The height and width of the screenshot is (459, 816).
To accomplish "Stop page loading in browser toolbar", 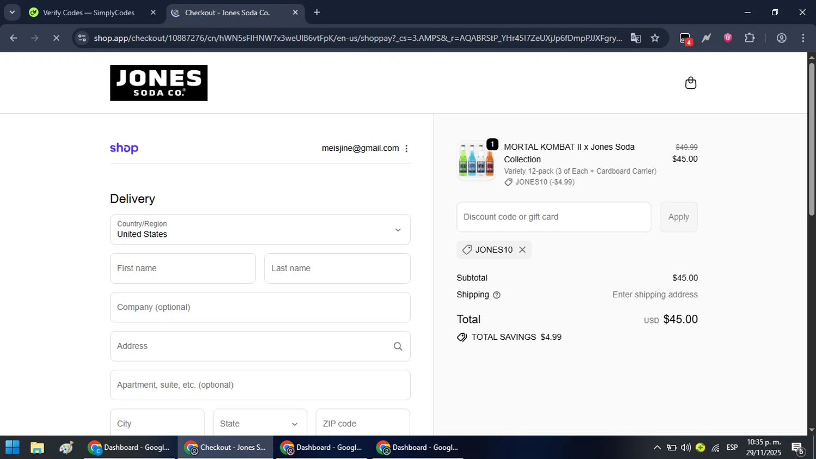I will 56,38.
